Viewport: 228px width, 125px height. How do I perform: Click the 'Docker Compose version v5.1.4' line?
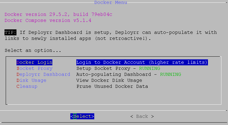[x=48, y=20]
